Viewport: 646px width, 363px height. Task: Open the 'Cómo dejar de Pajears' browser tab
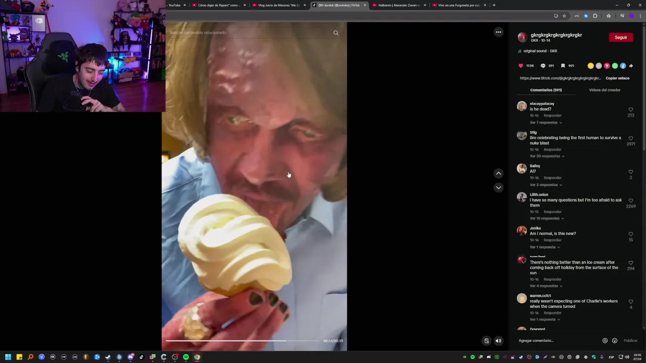click(x=220, y=5)
